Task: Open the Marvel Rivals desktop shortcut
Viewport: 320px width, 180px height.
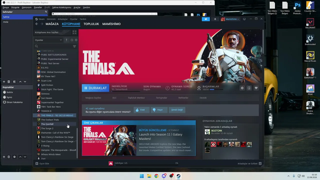Action: pyautogui.click(x=310, y=57)
